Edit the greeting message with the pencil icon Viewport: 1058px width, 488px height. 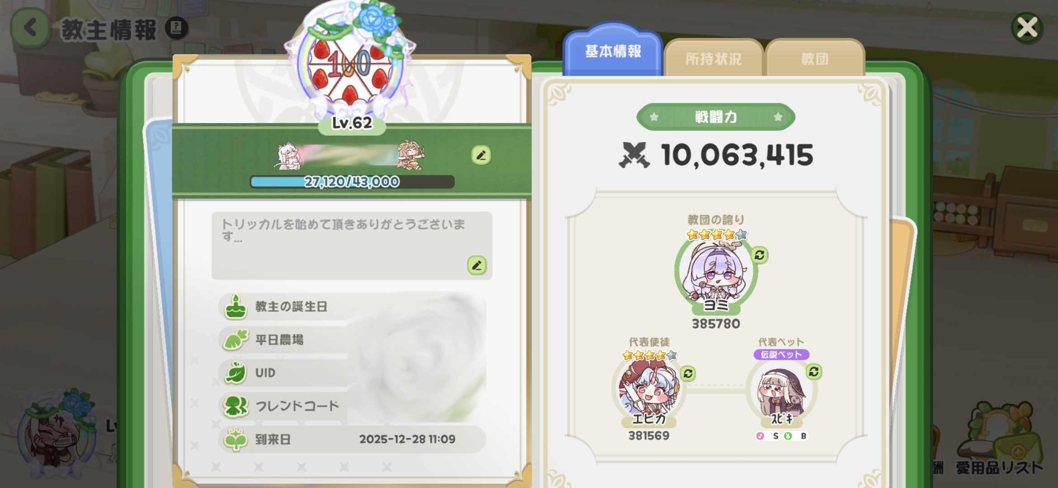pyautogui.click(x=477, y=265)
